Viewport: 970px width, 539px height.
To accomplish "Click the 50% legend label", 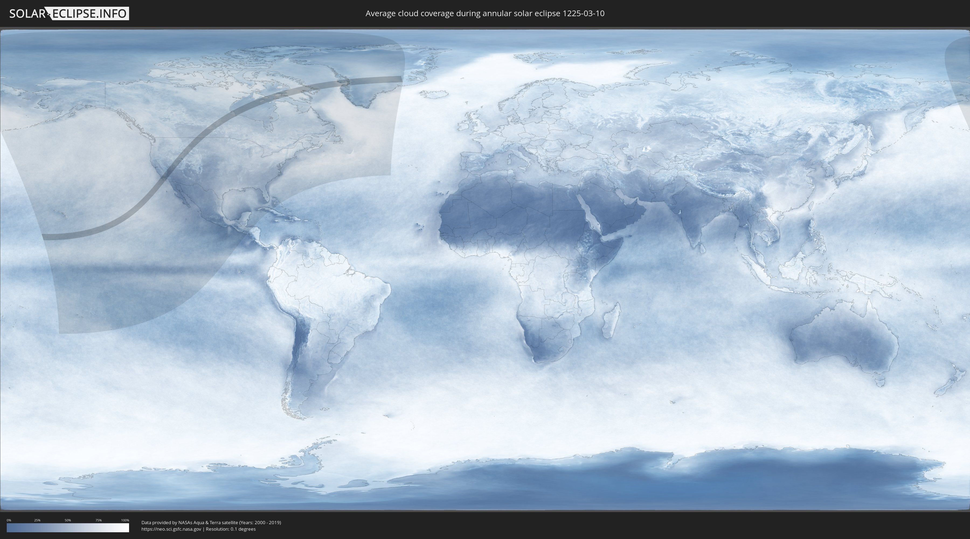I will 68,520.
